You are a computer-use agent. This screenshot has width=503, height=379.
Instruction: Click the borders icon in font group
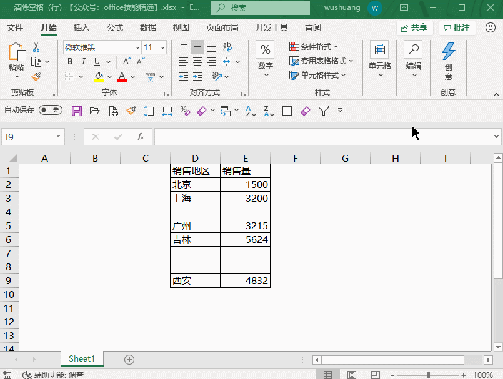coord(69,77)
